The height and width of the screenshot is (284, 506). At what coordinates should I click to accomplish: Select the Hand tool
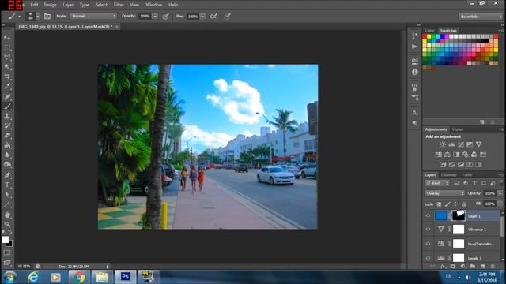[7, 215]
